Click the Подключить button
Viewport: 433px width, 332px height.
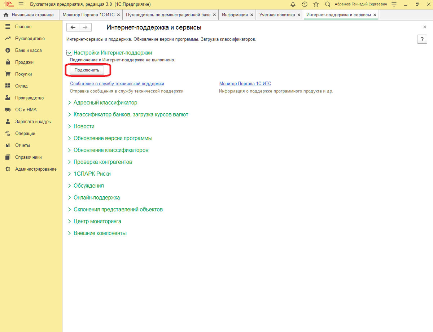(87, 70)
